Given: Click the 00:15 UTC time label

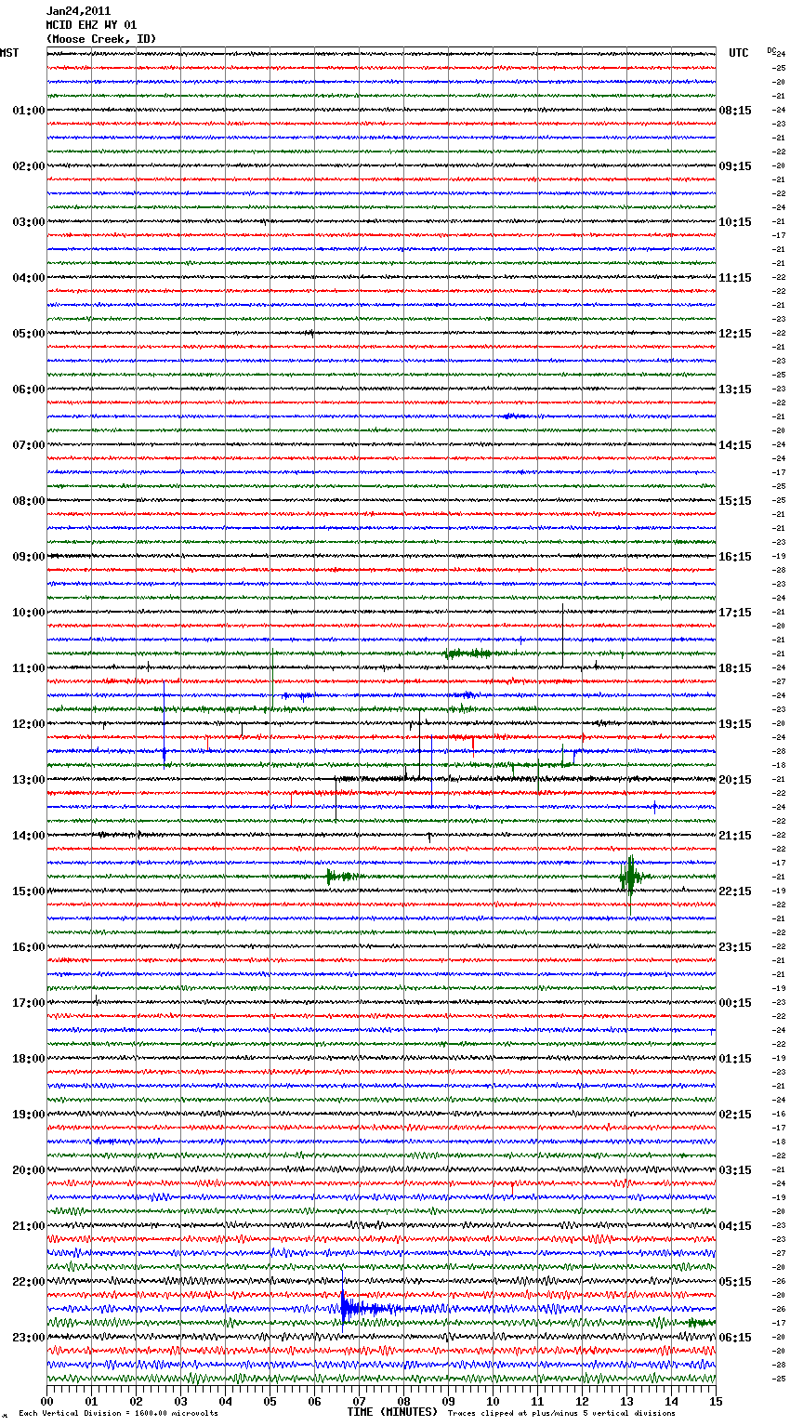Looking at the screenshot, I should click(735, 1003).
